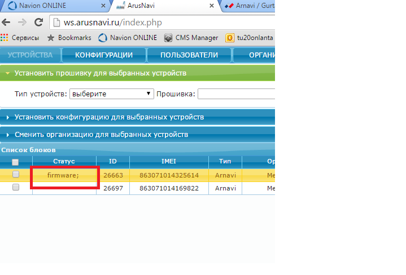Reload the page with refresh icon
Image resolution: width=406 pixels, height=275 pixels.
tap(38, 23)
